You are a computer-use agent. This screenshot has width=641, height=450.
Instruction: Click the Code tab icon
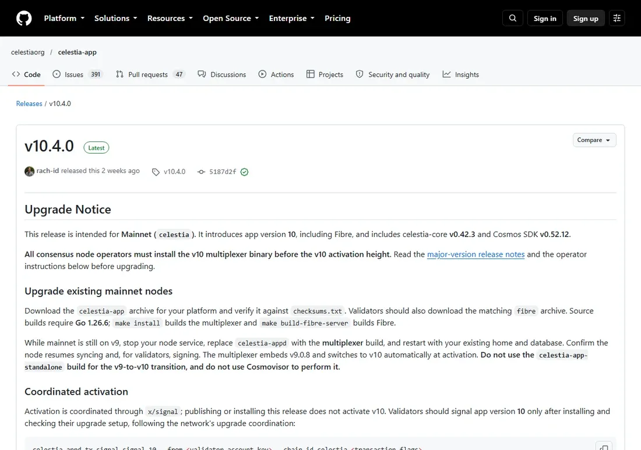point(16,75)
